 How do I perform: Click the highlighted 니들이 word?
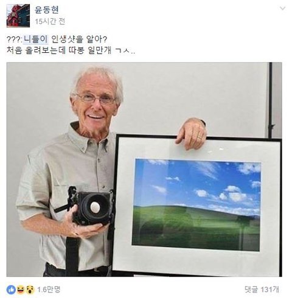(36, 40)
